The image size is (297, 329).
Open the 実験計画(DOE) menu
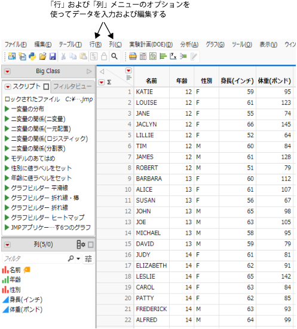[x=151, y=44]
